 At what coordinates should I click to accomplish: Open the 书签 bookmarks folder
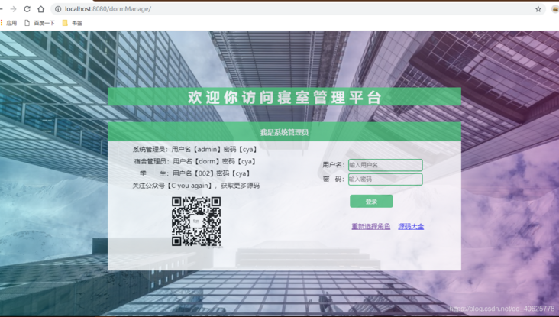73,23
